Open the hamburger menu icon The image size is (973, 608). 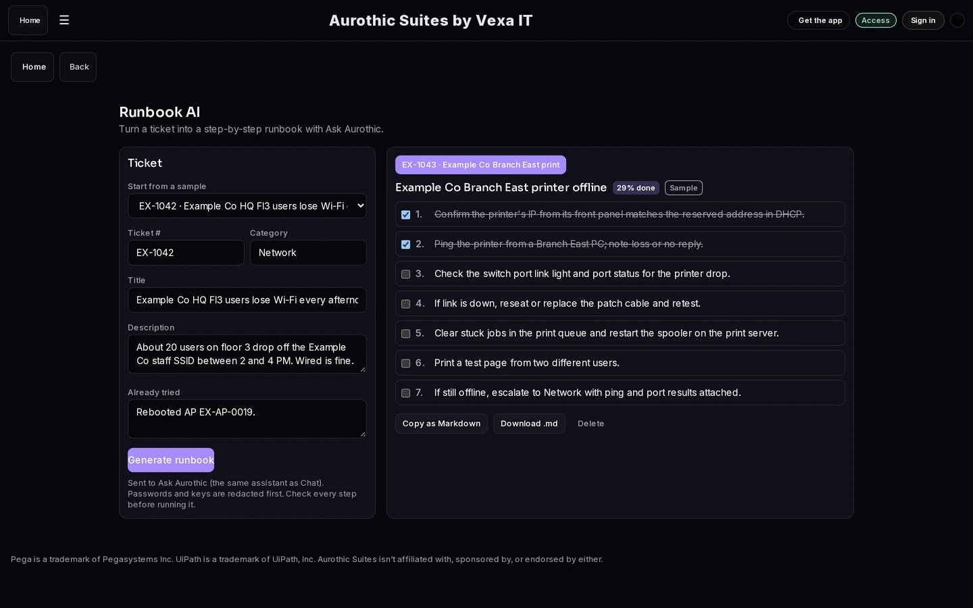point(64,20)
